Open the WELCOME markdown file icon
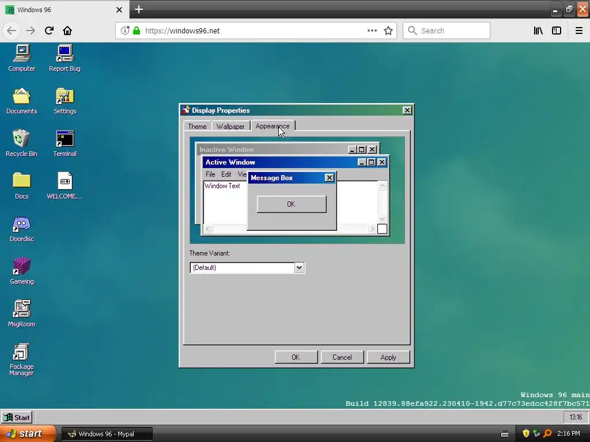The image size is (590, 442). [x=65, y=185]
